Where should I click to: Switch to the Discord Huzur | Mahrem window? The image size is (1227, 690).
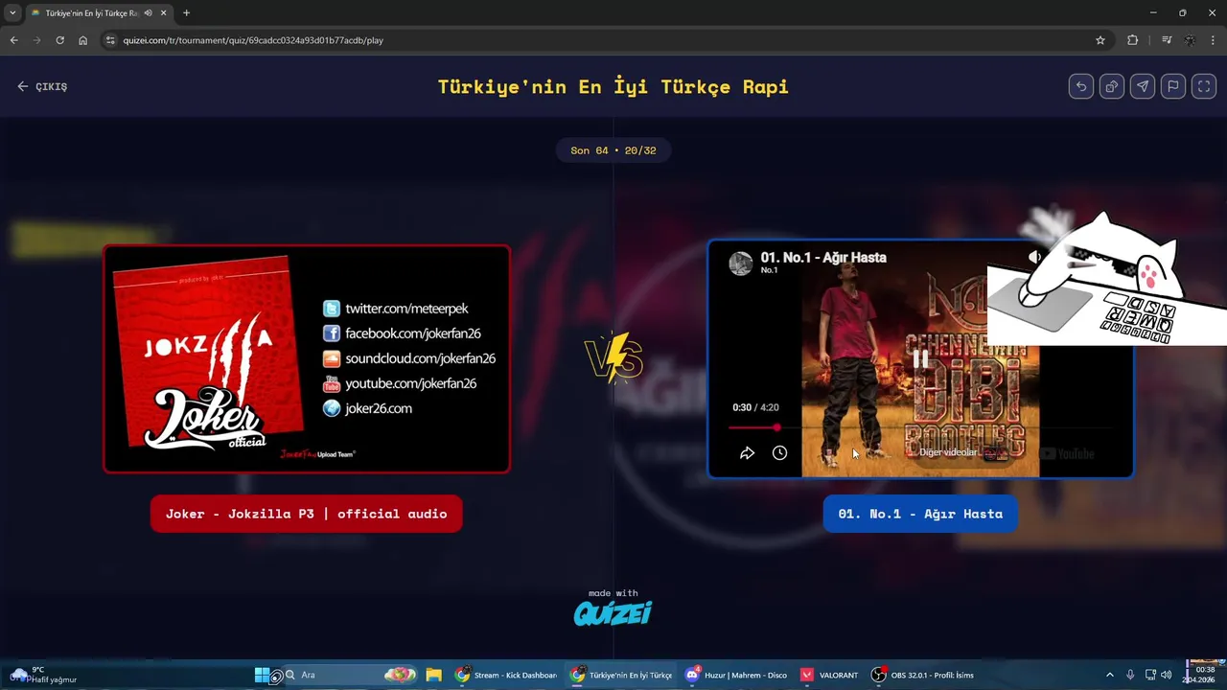coord(735,675)
